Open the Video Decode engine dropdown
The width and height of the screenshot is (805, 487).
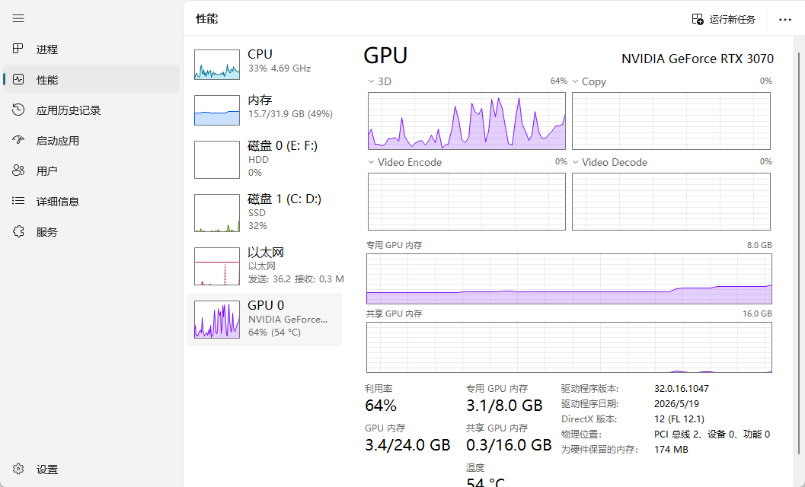(576, 162)
